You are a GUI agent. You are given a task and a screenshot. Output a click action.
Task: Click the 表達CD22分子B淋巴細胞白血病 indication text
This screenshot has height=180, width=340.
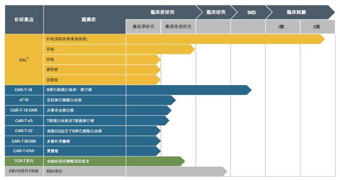(x=74, y=131)
